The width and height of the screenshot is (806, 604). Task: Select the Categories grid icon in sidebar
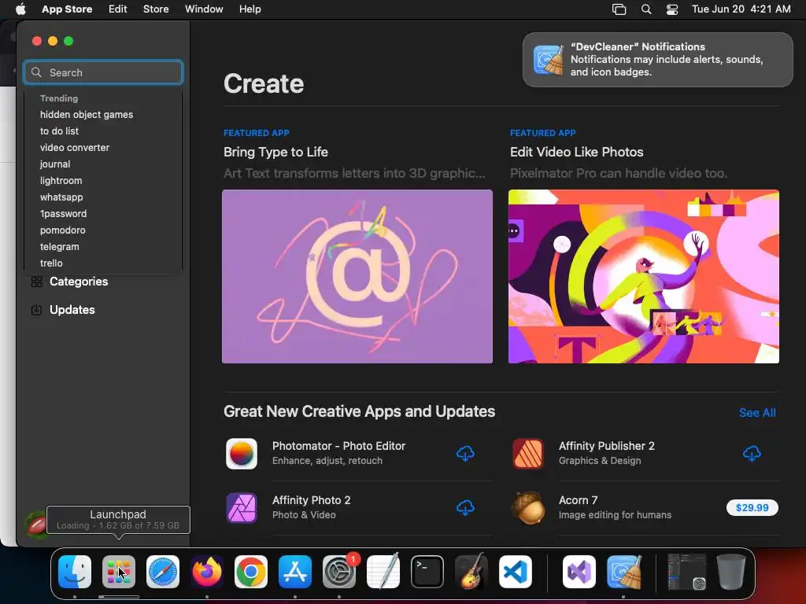point(36,282)
